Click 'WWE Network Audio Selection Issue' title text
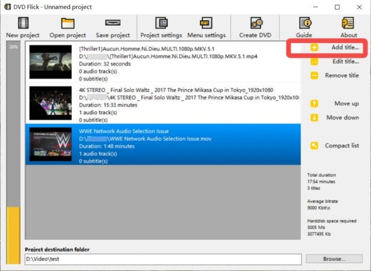 click(x=124, y=131)
